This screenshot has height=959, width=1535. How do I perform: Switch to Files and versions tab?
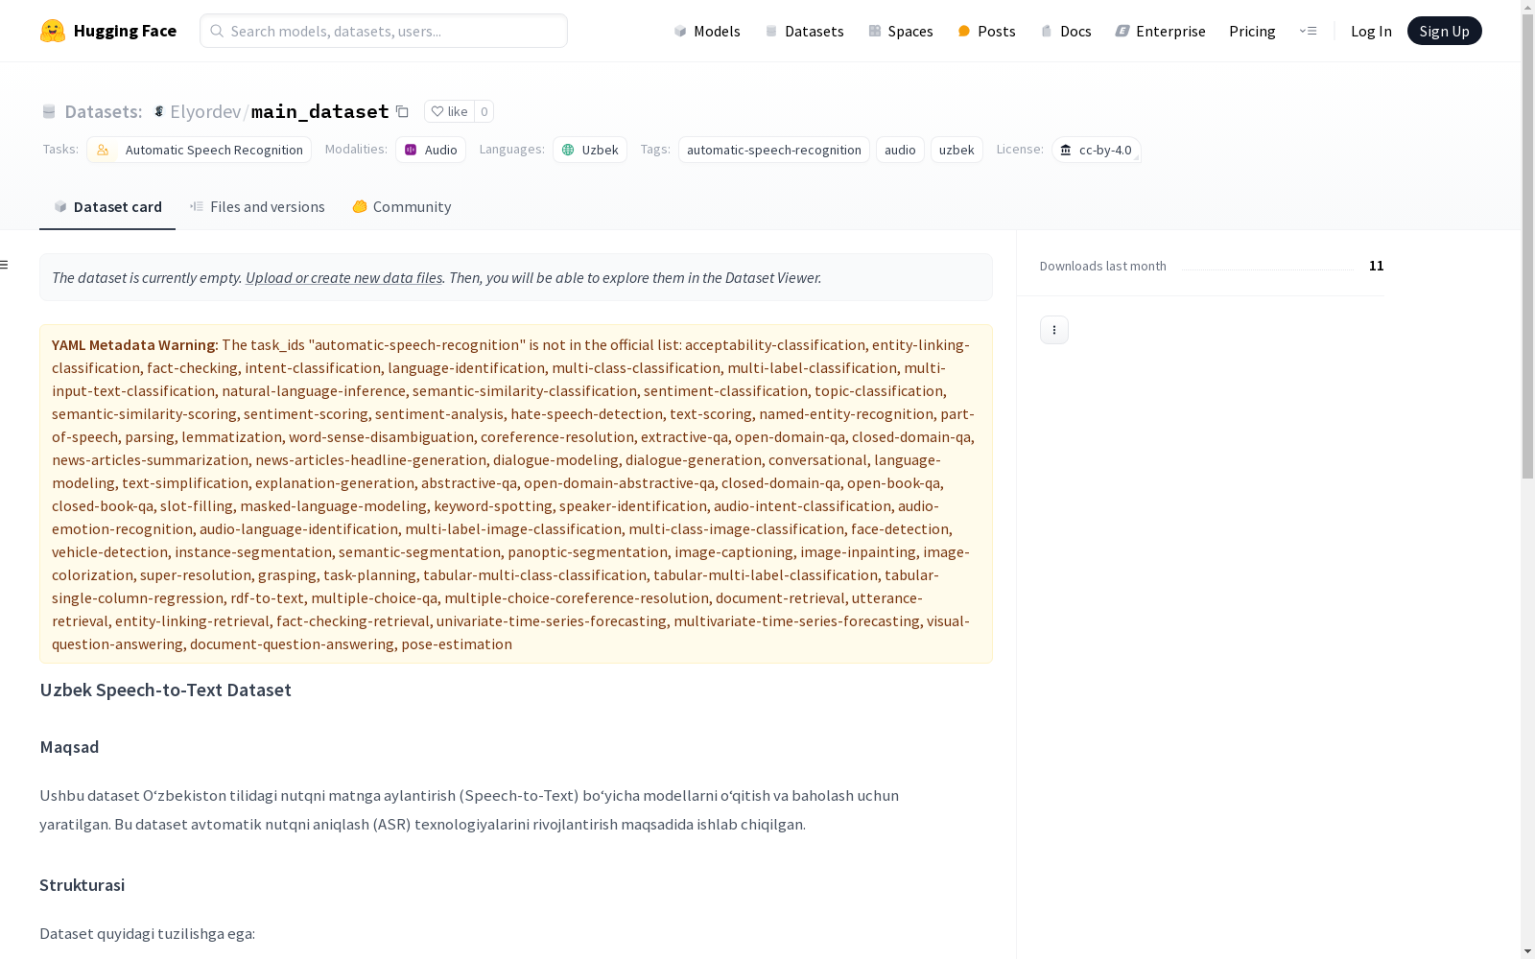coord(257,207)
